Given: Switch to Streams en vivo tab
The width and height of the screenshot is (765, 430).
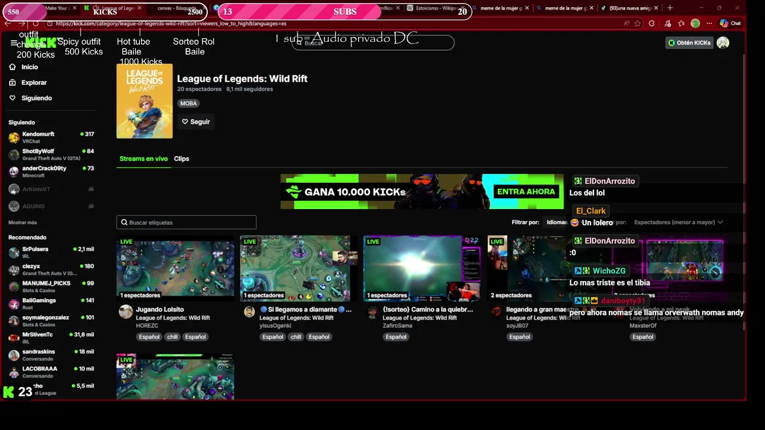Looking at the screenshot, I should point(143,159).
